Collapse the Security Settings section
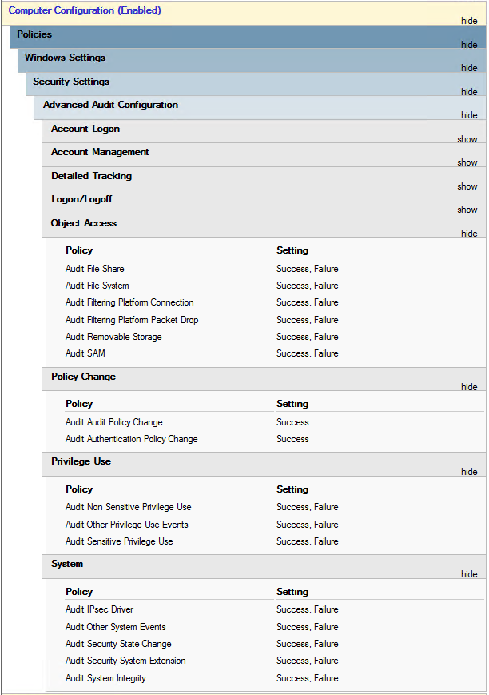The height and width of the screenshot is (695, 489). point(469,92)
